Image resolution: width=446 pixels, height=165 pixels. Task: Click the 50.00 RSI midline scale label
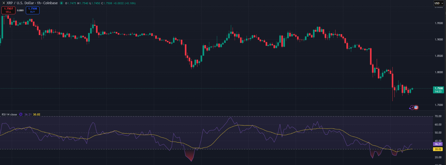point(438,133)
